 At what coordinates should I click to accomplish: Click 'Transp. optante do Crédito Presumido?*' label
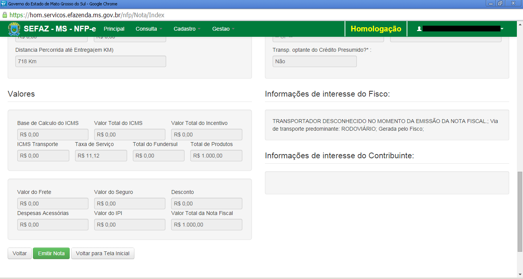tap(322, 50)
